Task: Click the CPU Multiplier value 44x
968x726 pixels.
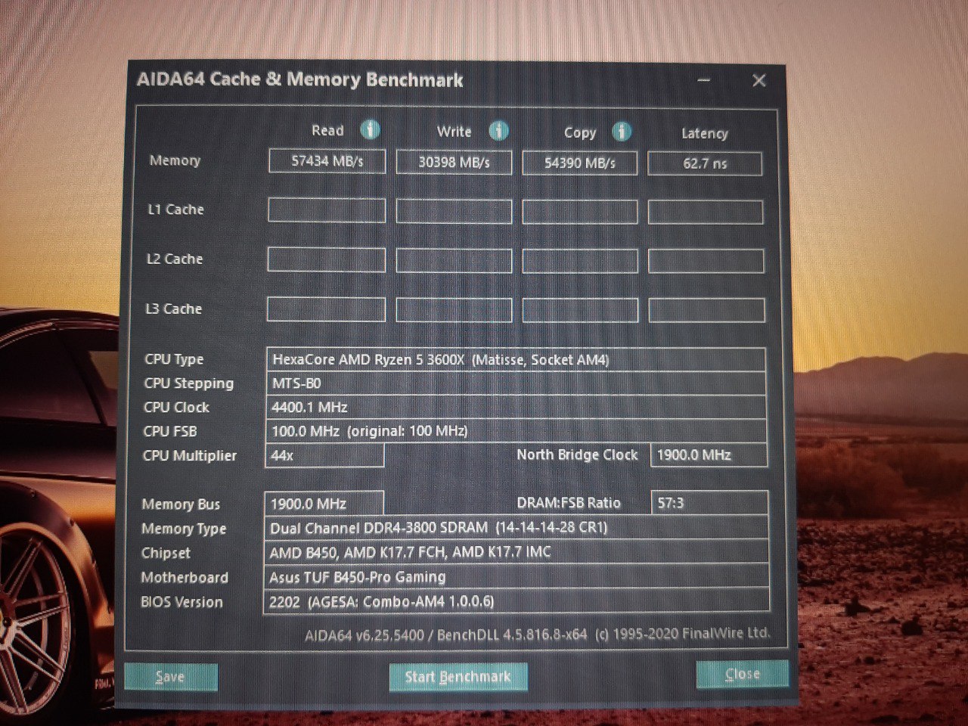Action: point(325,455)
